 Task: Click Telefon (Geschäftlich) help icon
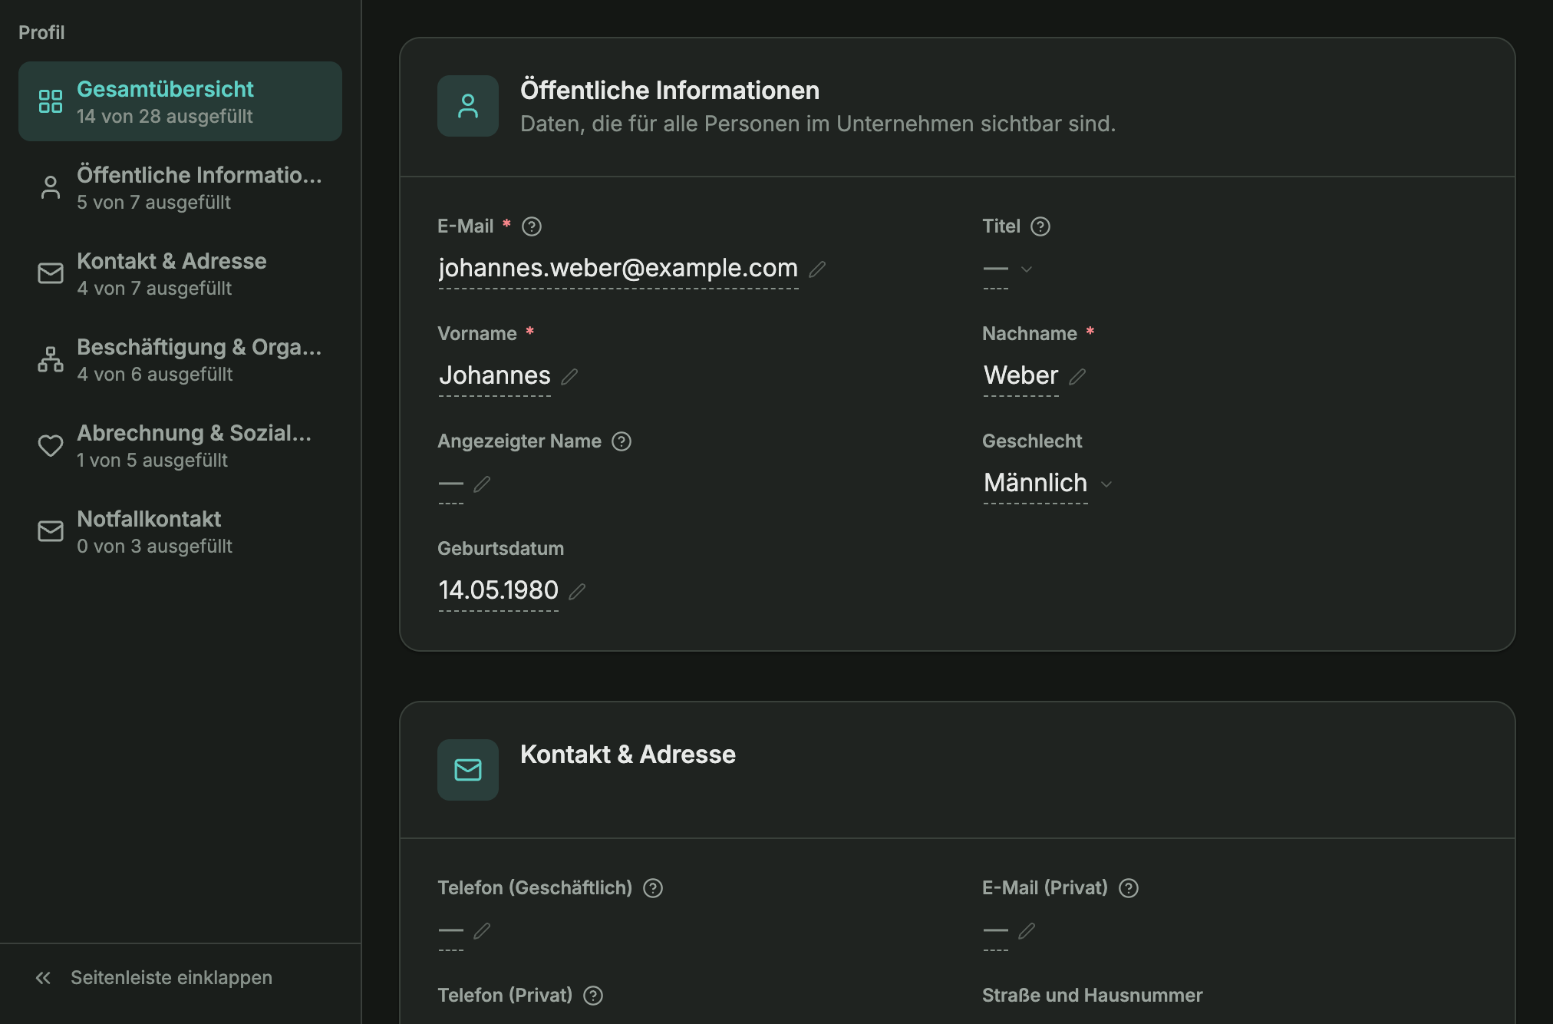(x=653, y=888)
